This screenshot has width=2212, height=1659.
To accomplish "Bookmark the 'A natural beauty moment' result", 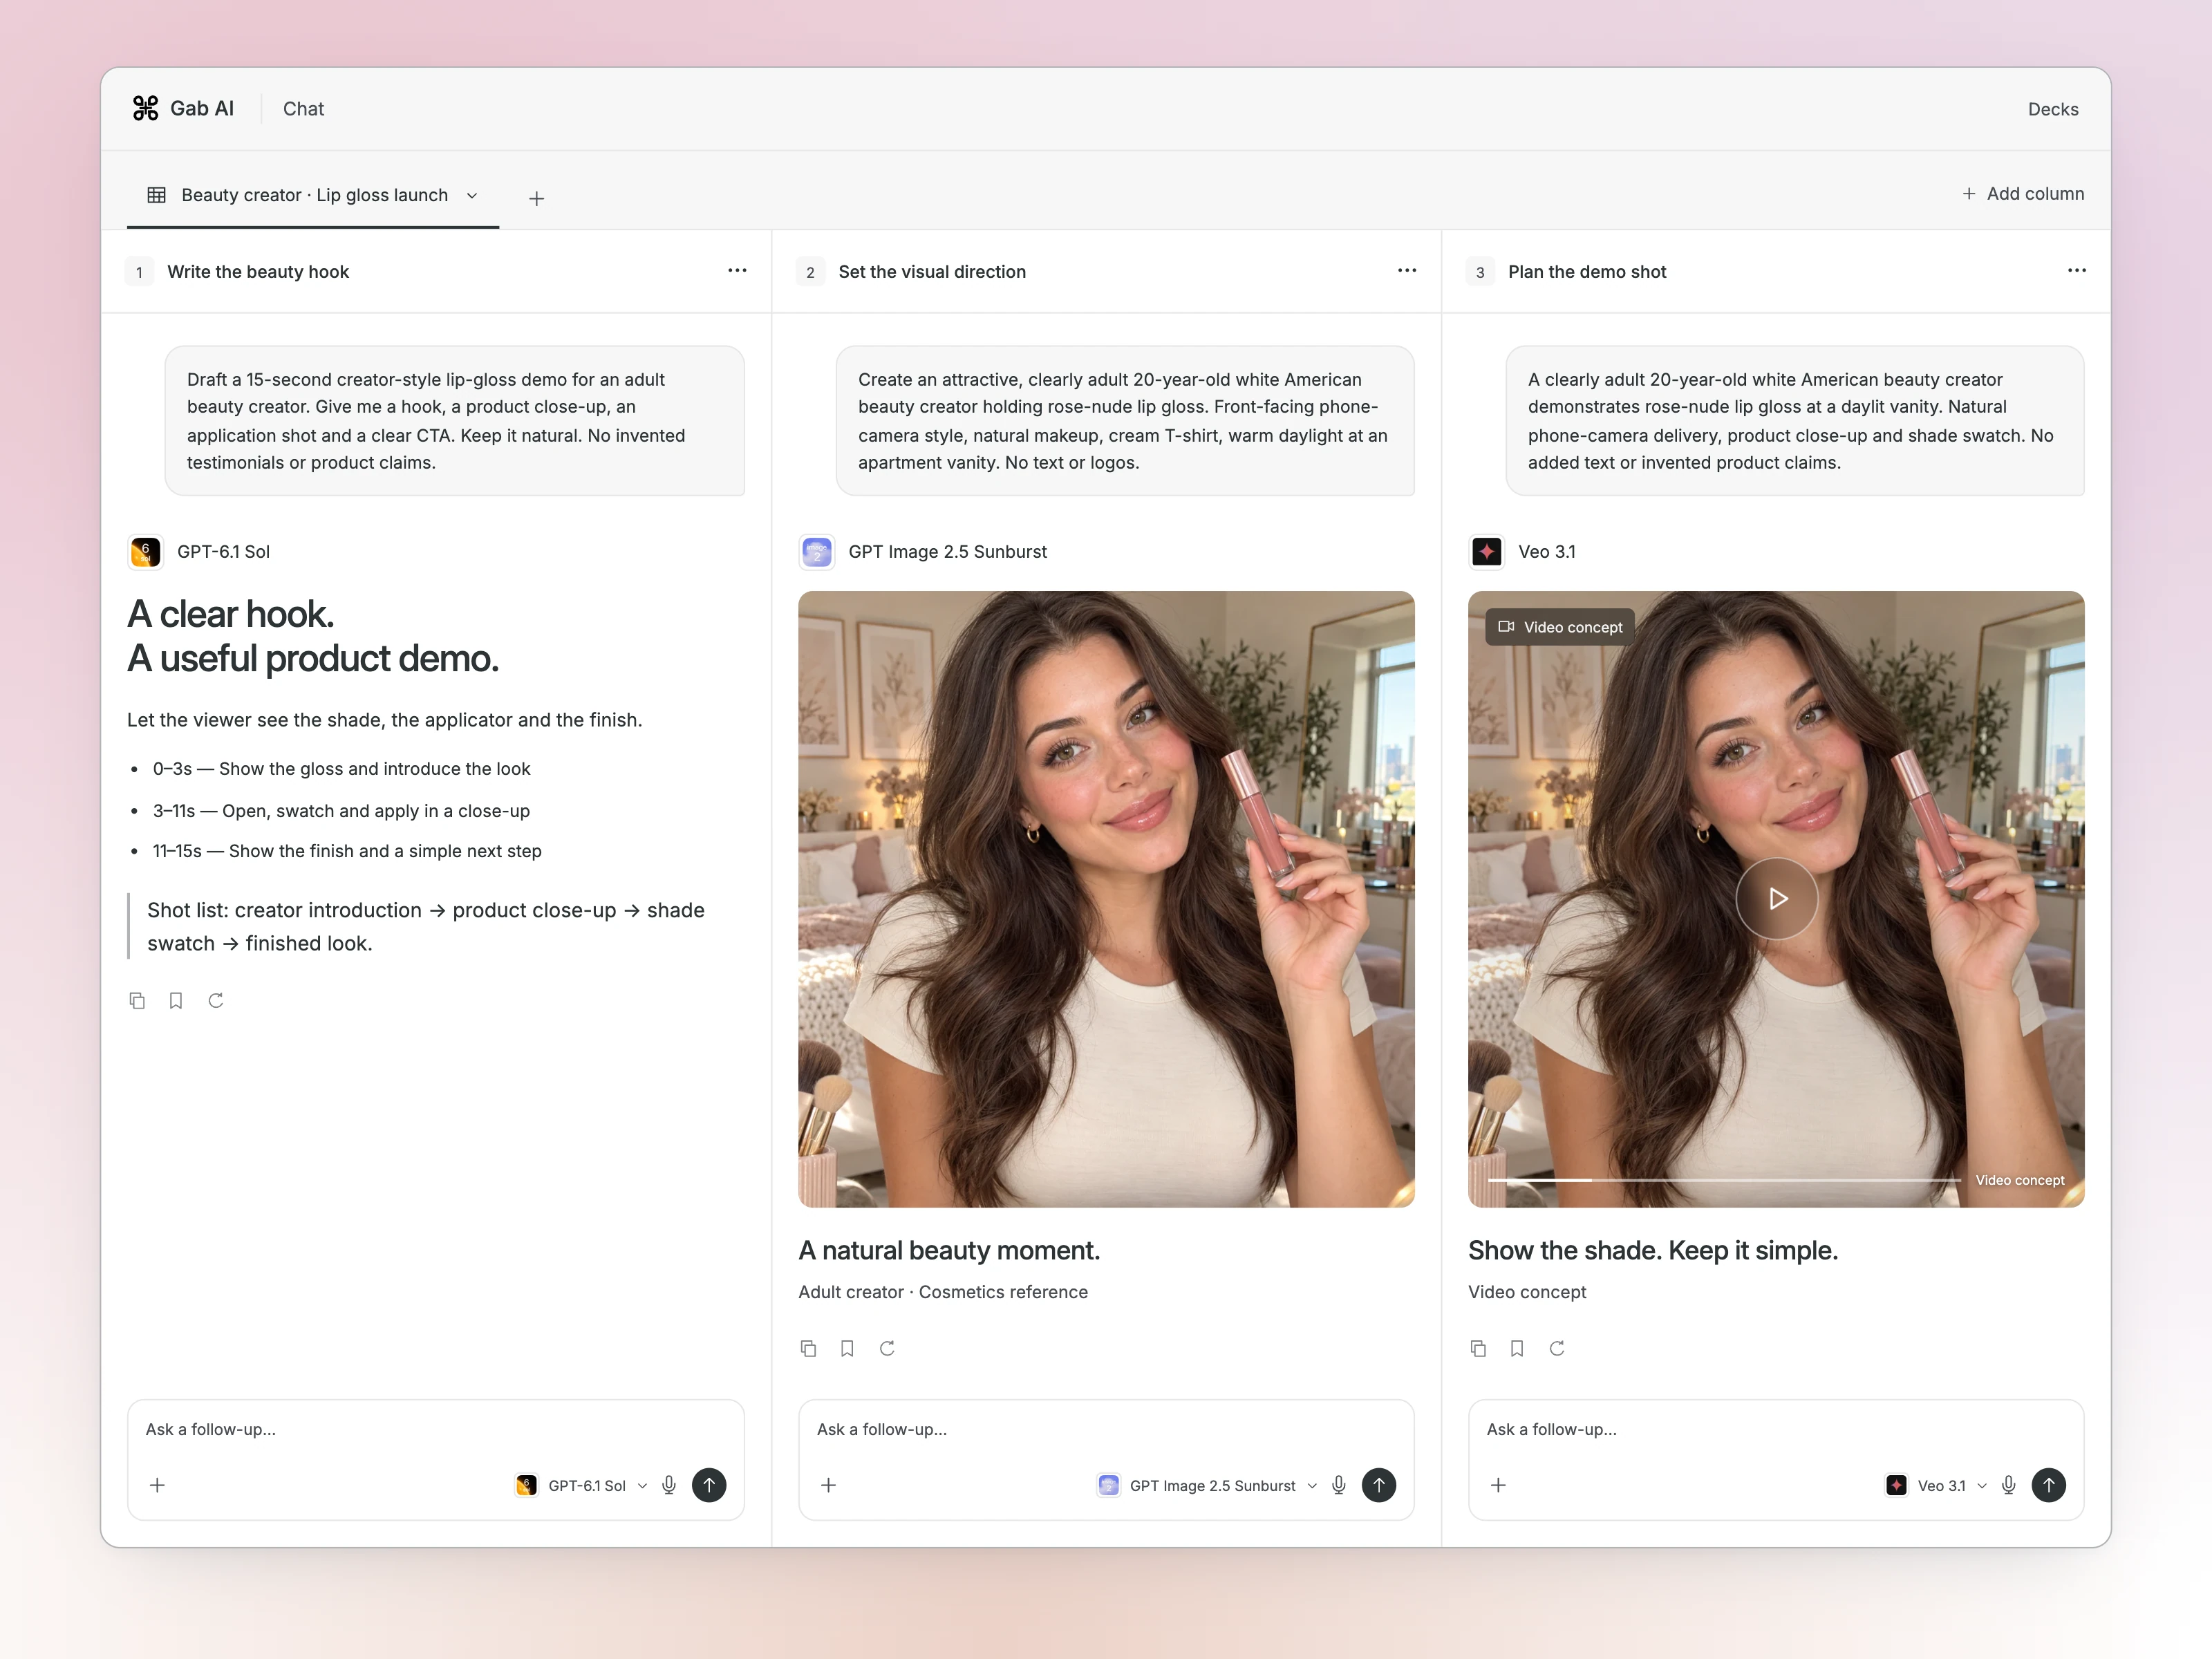I will click(847, 1348).
